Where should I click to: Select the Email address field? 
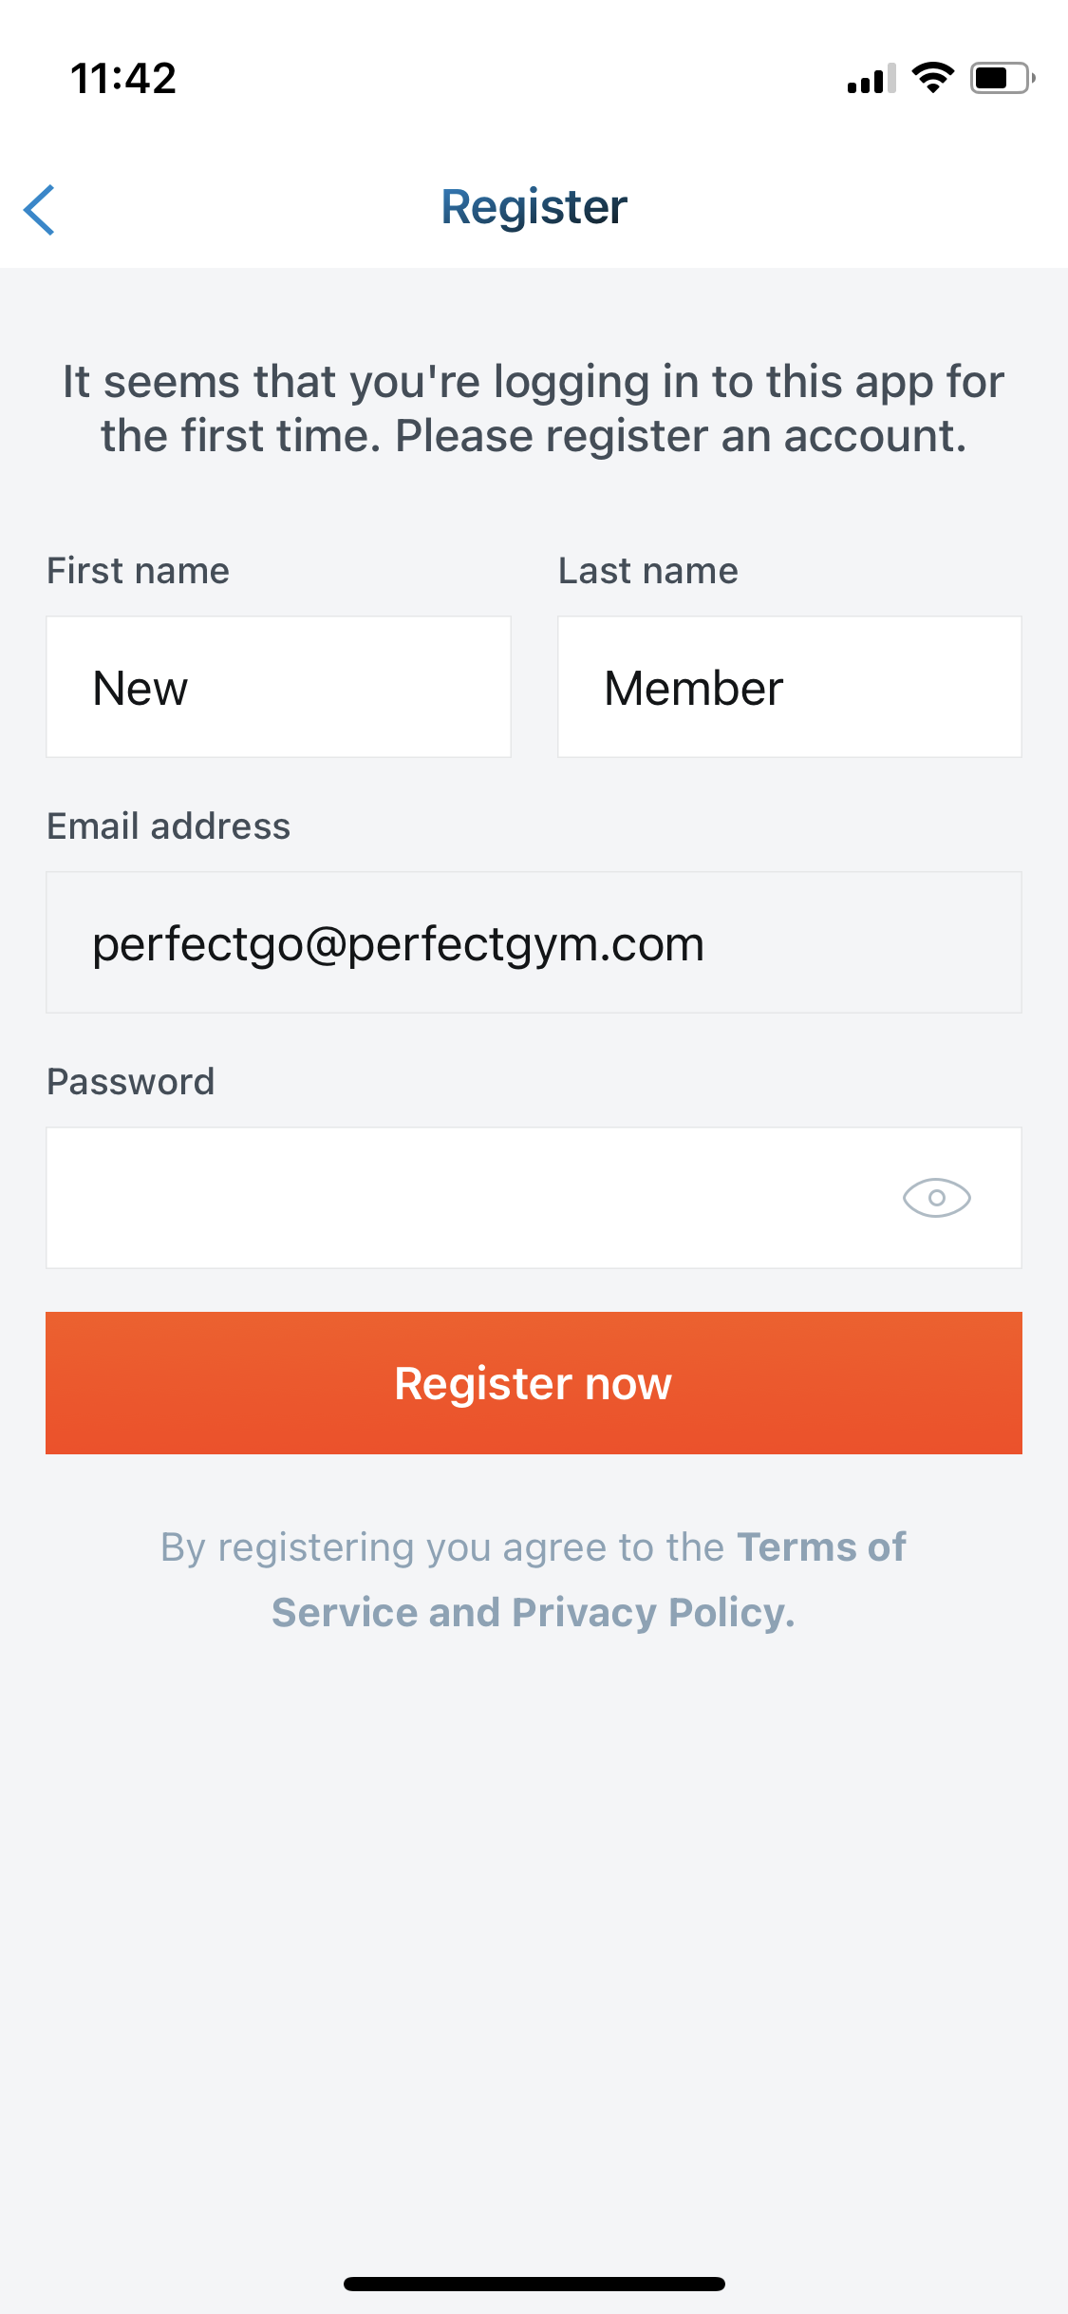pyautogui.click(x=534, y=942)
